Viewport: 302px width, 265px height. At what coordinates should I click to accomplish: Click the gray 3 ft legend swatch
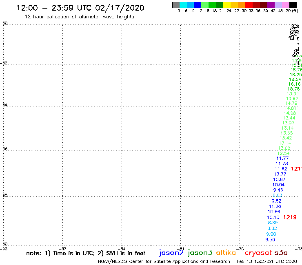pos(176,5)
